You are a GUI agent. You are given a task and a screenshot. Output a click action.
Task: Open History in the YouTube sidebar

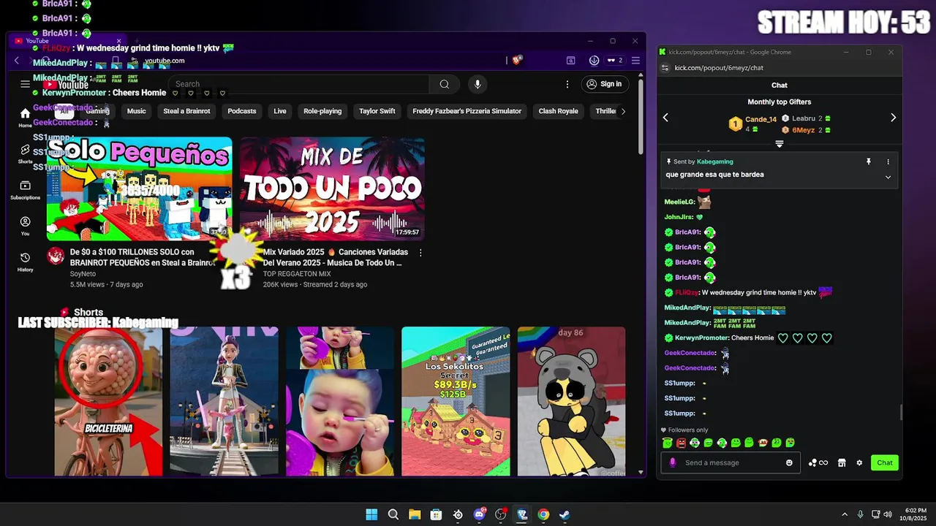25,262
